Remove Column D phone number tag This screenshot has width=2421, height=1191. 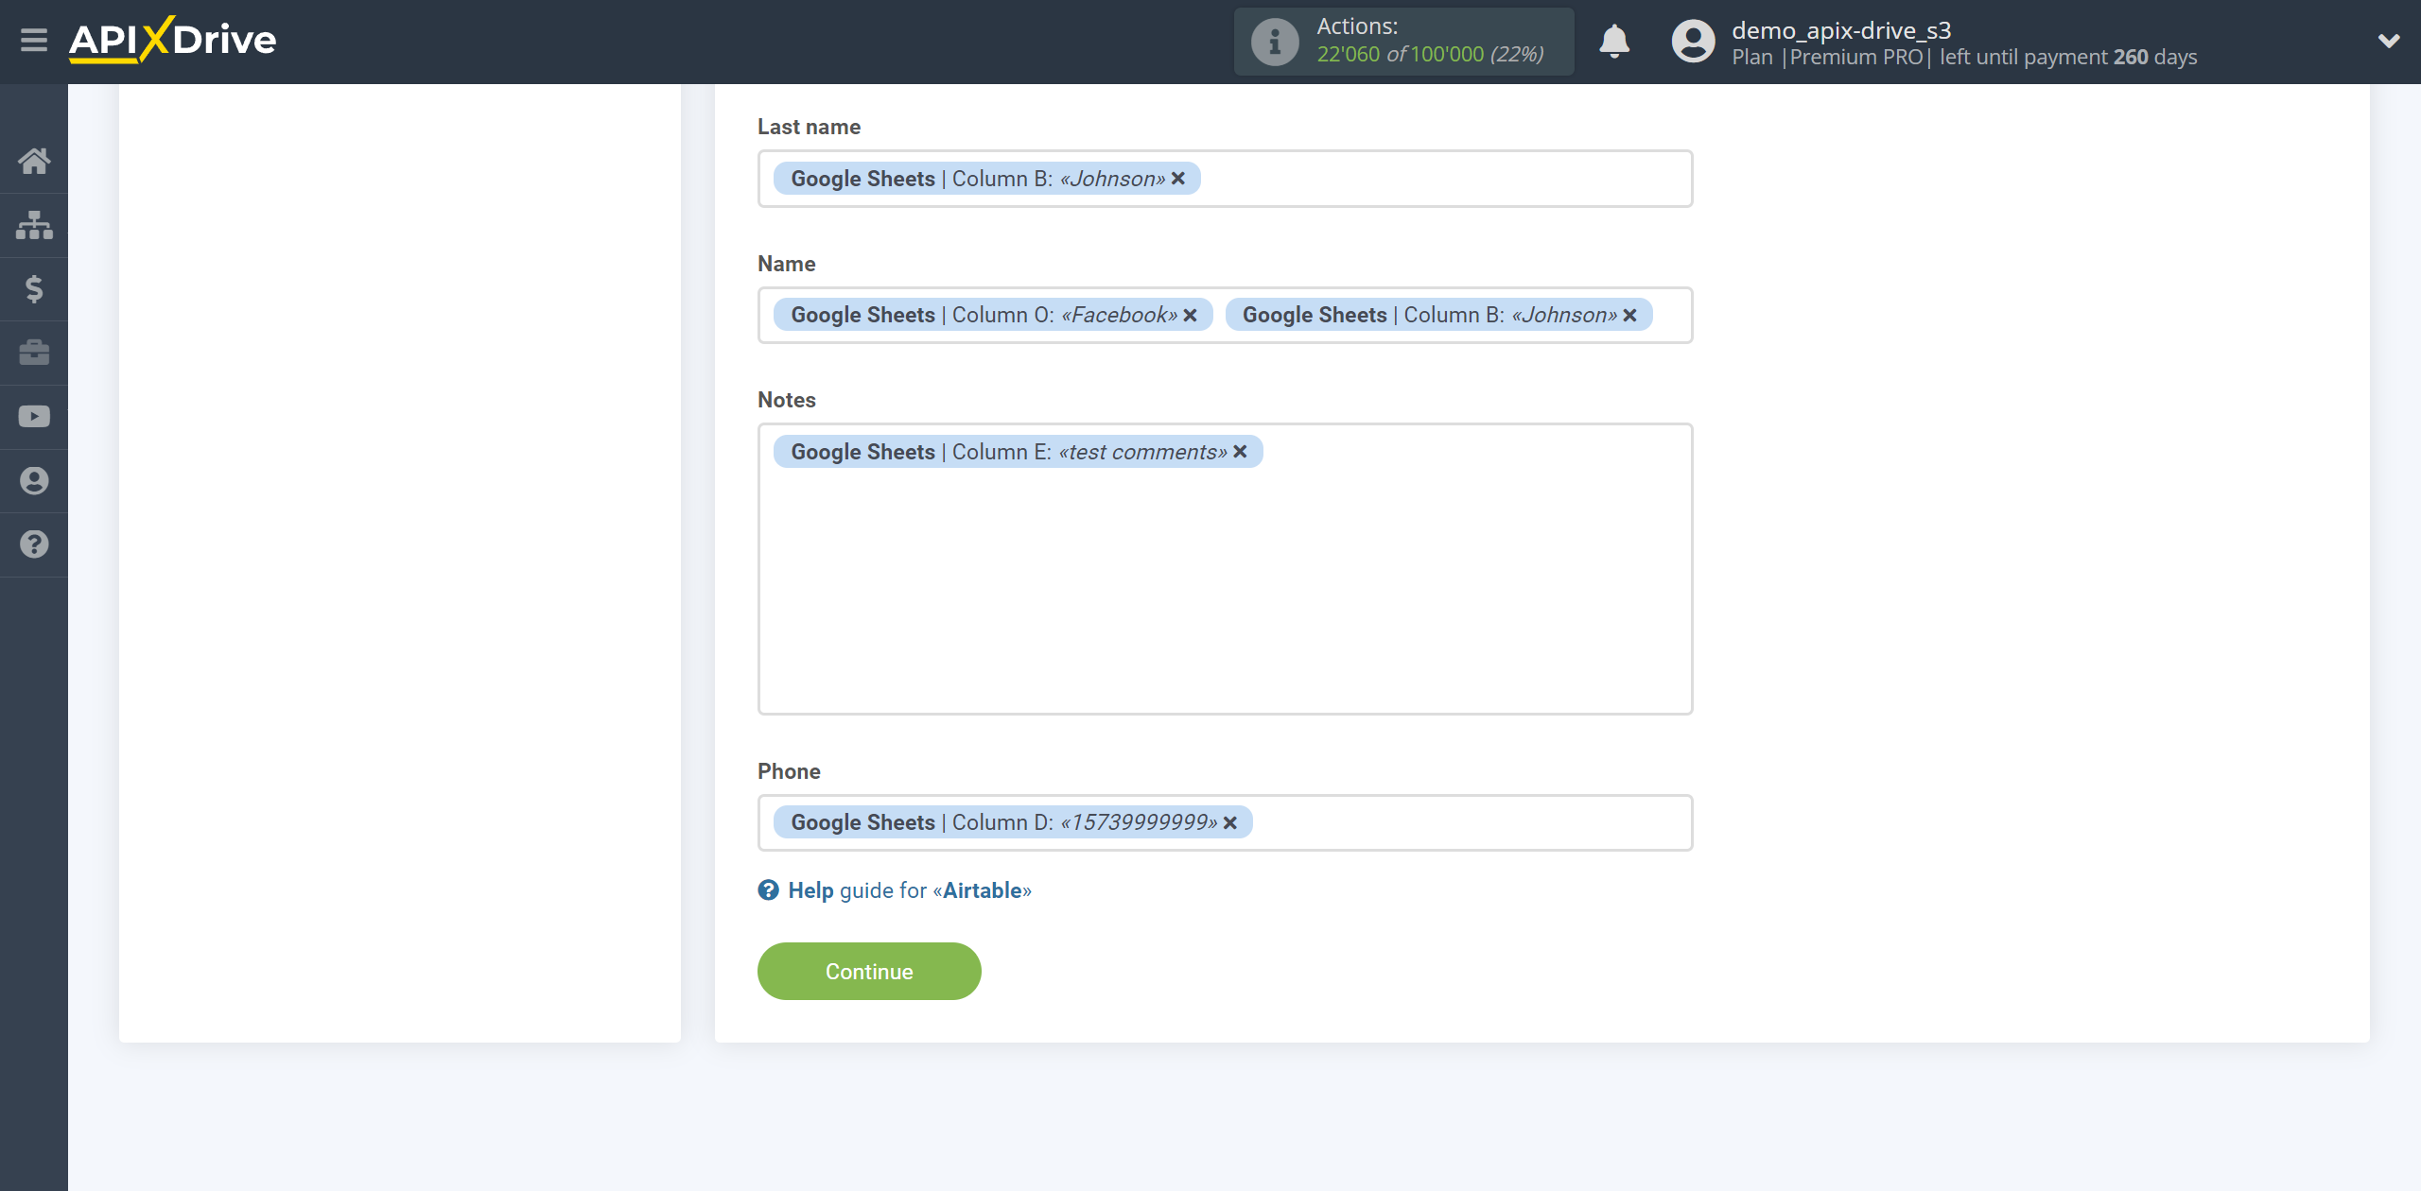point(1230,823)
